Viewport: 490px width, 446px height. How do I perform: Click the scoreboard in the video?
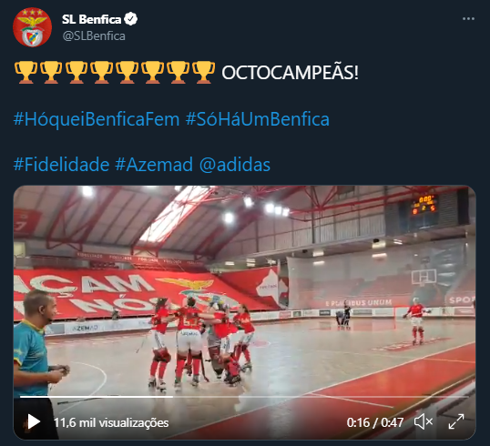click(424, 205)
